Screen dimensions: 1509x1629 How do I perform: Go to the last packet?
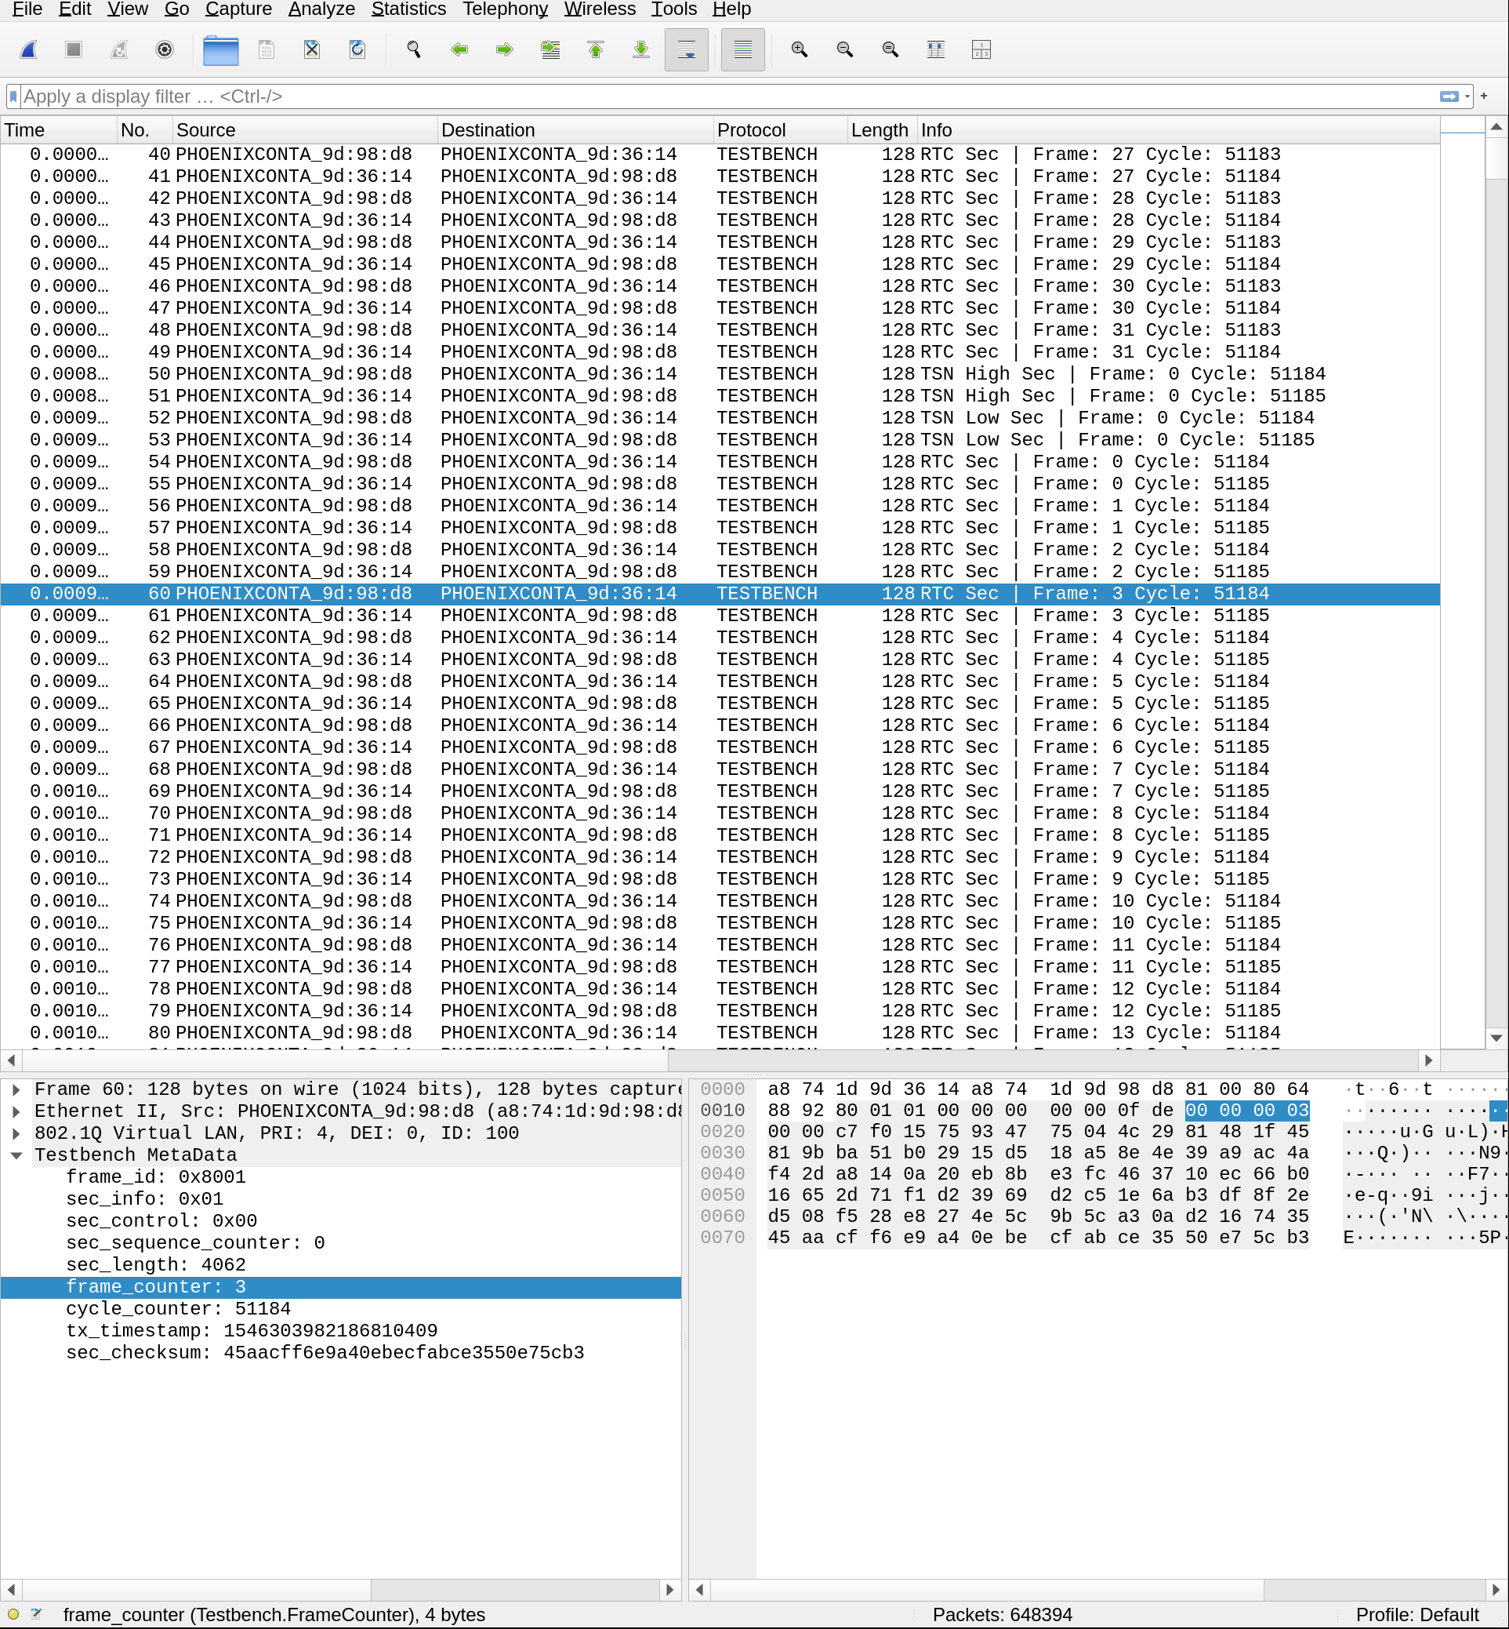pyautogui.click(x=641, y=50)
